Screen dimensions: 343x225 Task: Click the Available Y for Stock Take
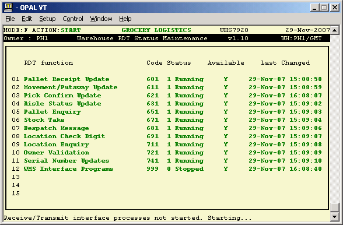pyautogui.click(x=226, y=120)
